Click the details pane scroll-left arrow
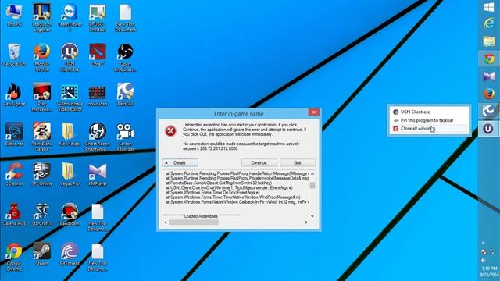500x281 pixels. [x=166, y=222]
